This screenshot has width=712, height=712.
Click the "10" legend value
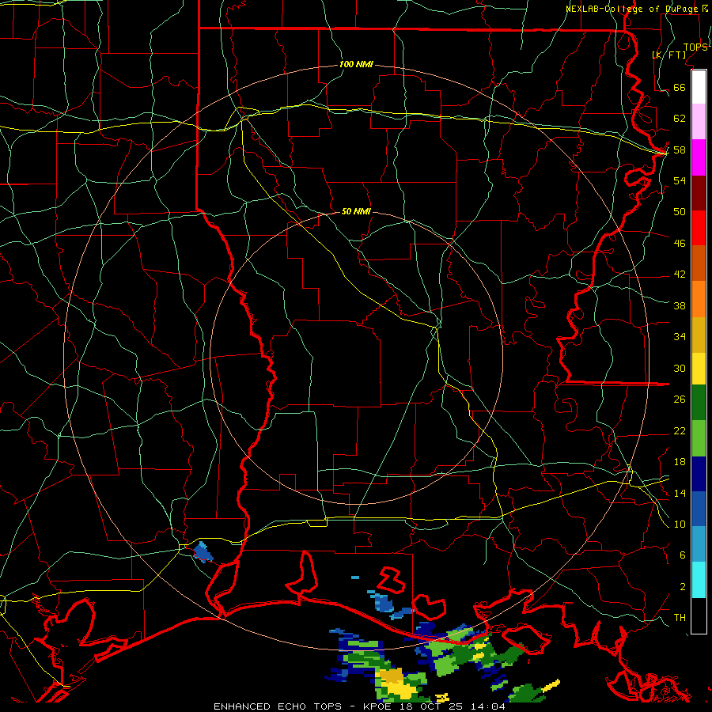pos(680,524)
